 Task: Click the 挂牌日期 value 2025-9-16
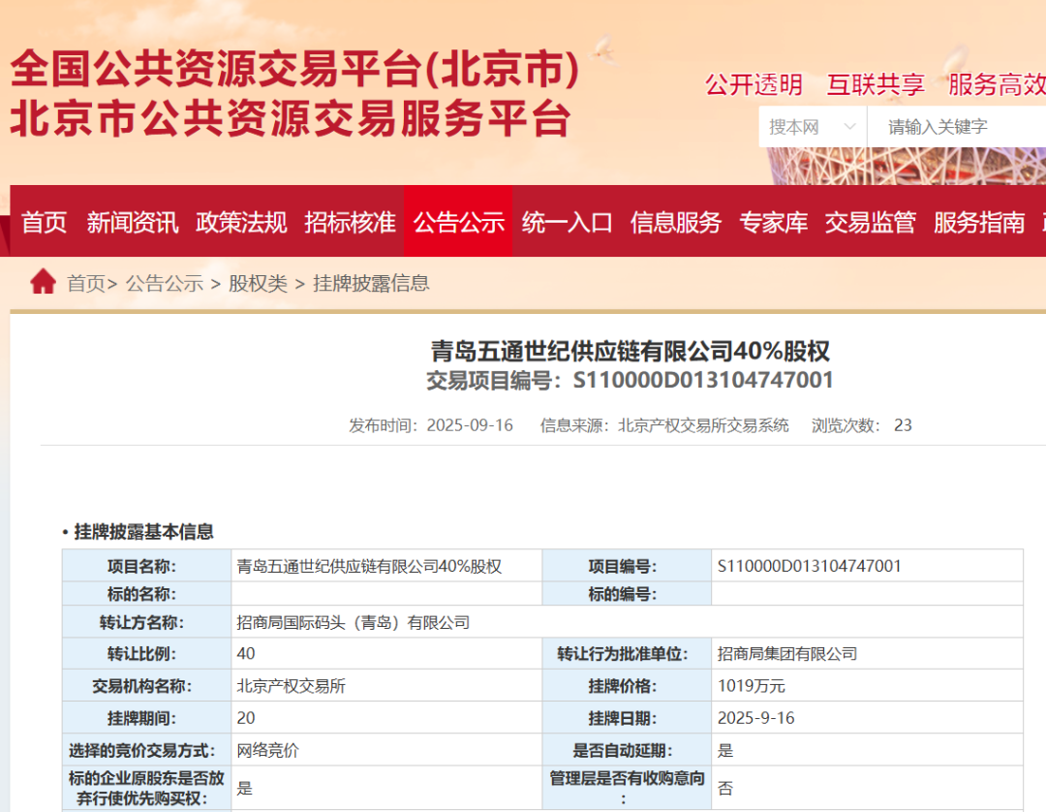coord(755,718)
